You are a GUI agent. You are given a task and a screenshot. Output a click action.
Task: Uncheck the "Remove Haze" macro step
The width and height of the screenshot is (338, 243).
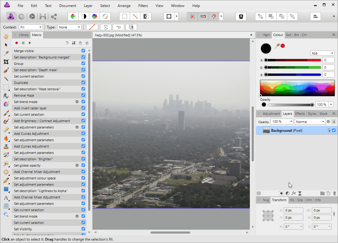click(83, 95)
